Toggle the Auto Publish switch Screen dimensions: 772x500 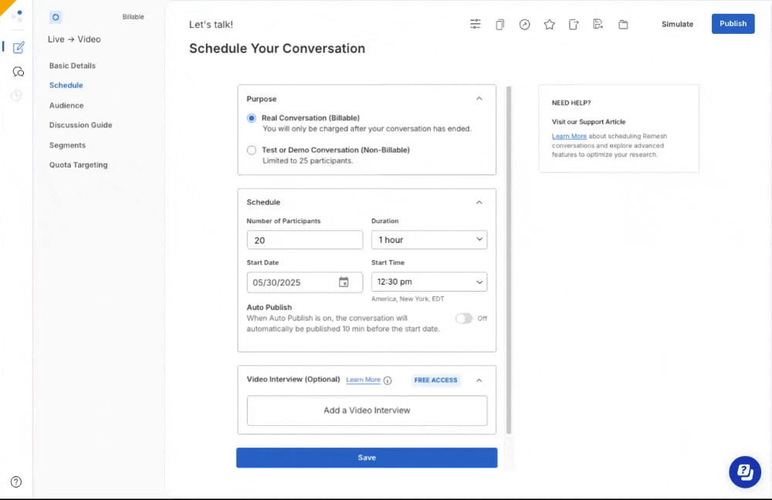463,319
